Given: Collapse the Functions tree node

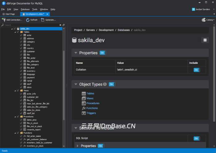Looking at the screenshot, I should point(15,133).
